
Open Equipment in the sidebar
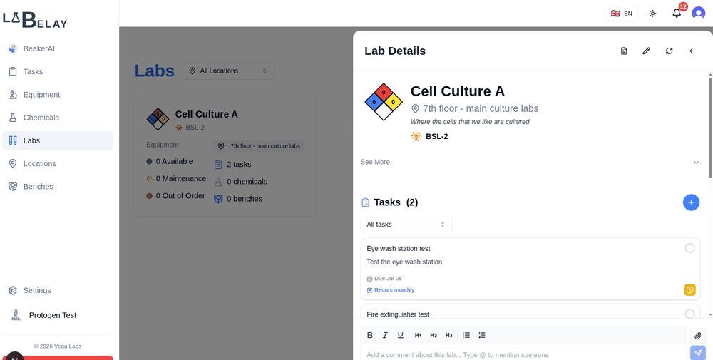point(57,95)
